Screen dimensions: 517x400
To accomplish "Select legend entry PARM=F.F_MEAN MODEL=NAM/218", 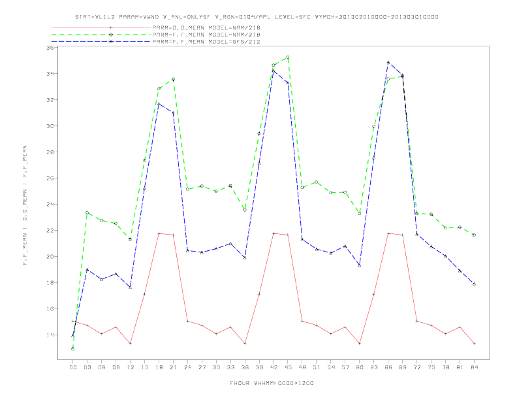I will pyautogui.click(x=206, y=35).
